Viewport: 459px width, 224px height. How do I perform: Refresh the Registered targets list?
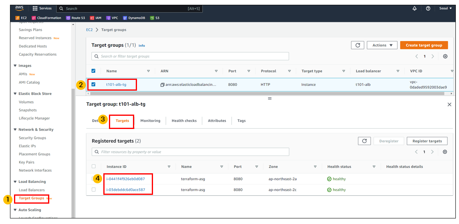pyautogui.click(x=364, y=141)
